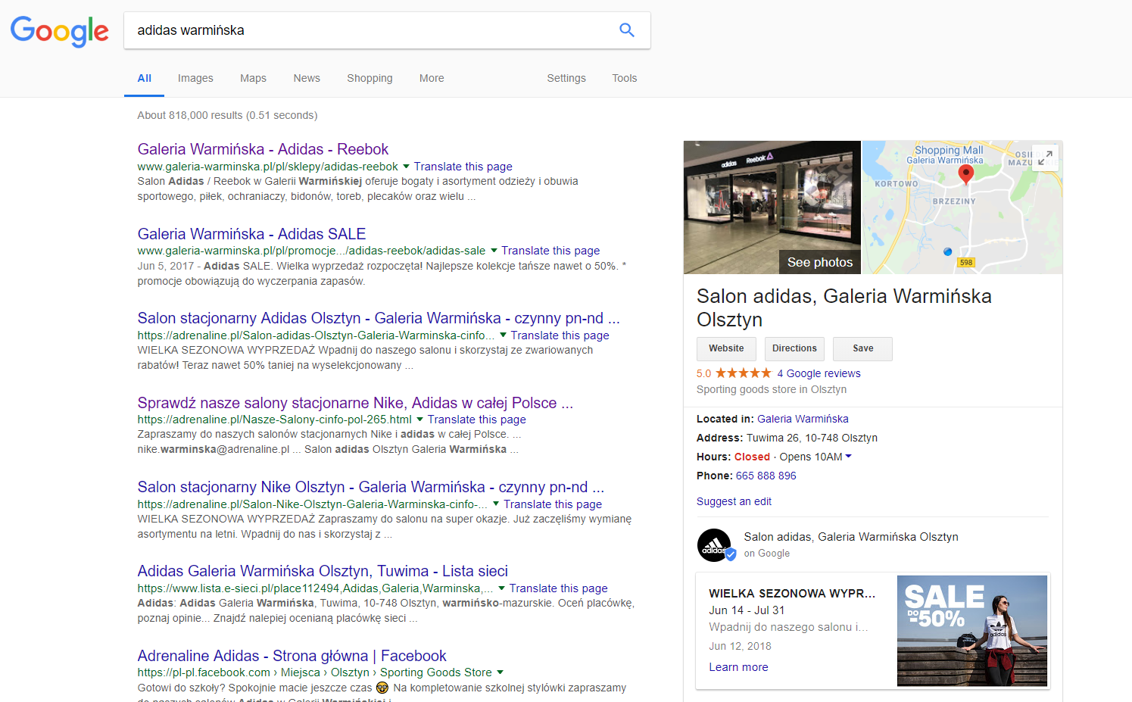Image resolution: width=1132 pixels, height=702 pixels.
Task: Click See photos on store image
Action: 819,262
